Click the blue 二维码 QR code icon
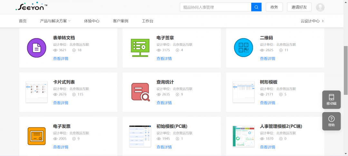The width and height of the screenshot is (348, 156). click(x=243, y=47)
